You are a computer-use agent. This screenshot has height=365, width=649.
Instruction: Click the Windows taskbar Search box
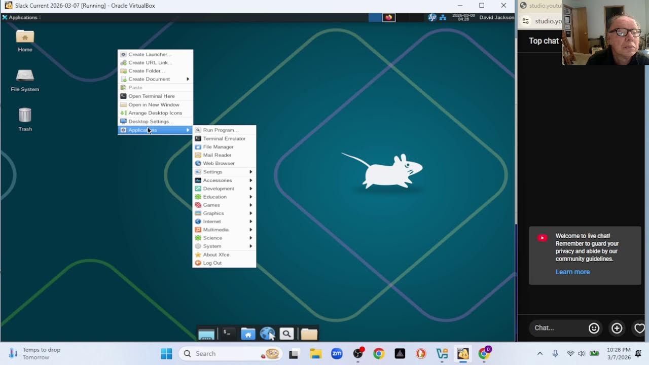click(x=231, y=354)
